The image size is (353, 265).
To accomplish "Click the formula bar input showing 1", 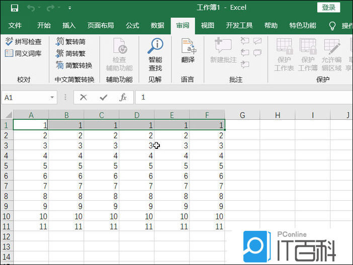I will tap(244, 98).
